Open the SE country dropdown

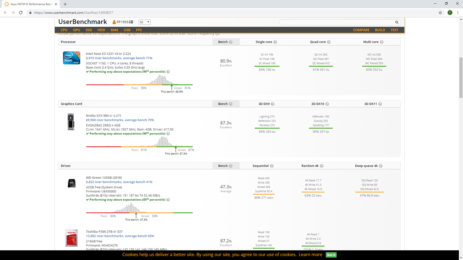pyautogui.click(x=145, y=22)
